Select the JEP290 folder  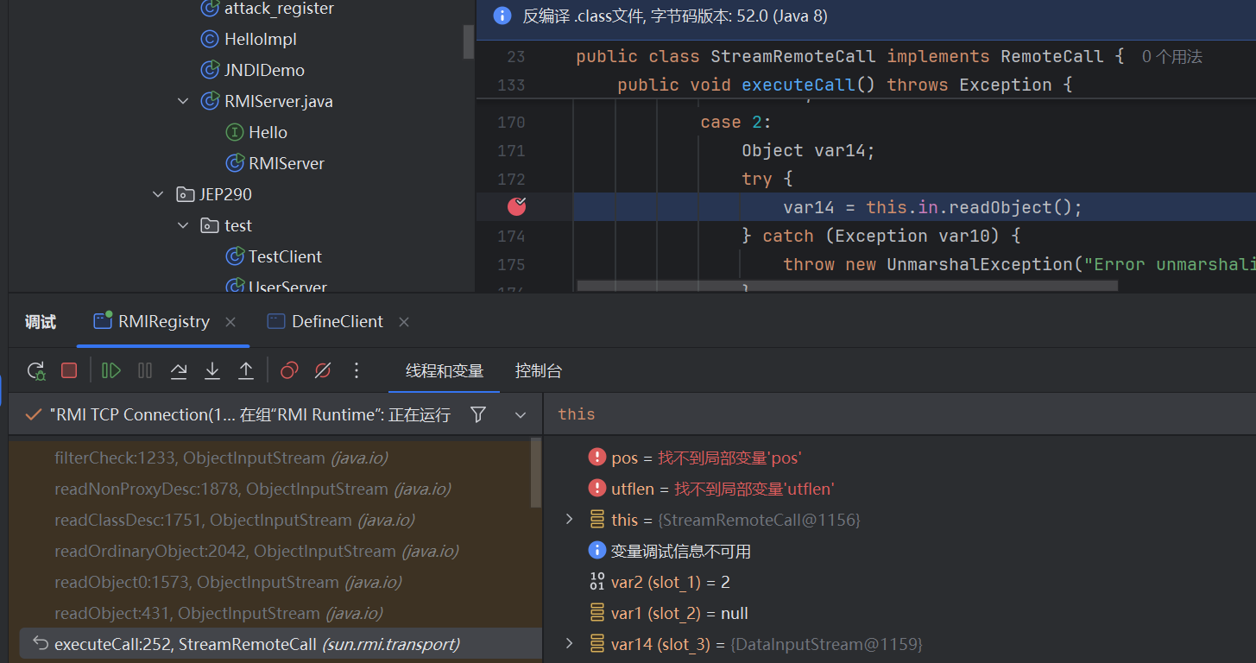coord(225,195)
